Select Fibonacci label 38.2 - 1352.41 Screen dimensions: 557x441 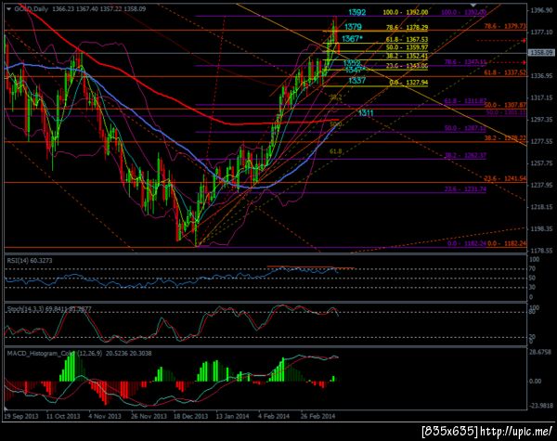click(x=408, y=56)
